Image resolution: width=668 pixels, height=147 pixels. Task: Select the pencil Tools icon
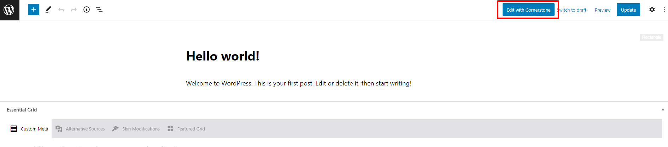point(48,9)
